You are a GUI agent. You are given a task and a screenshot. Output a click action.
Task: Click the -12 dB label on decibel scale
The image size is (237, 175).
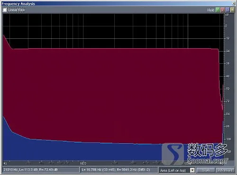228,38
